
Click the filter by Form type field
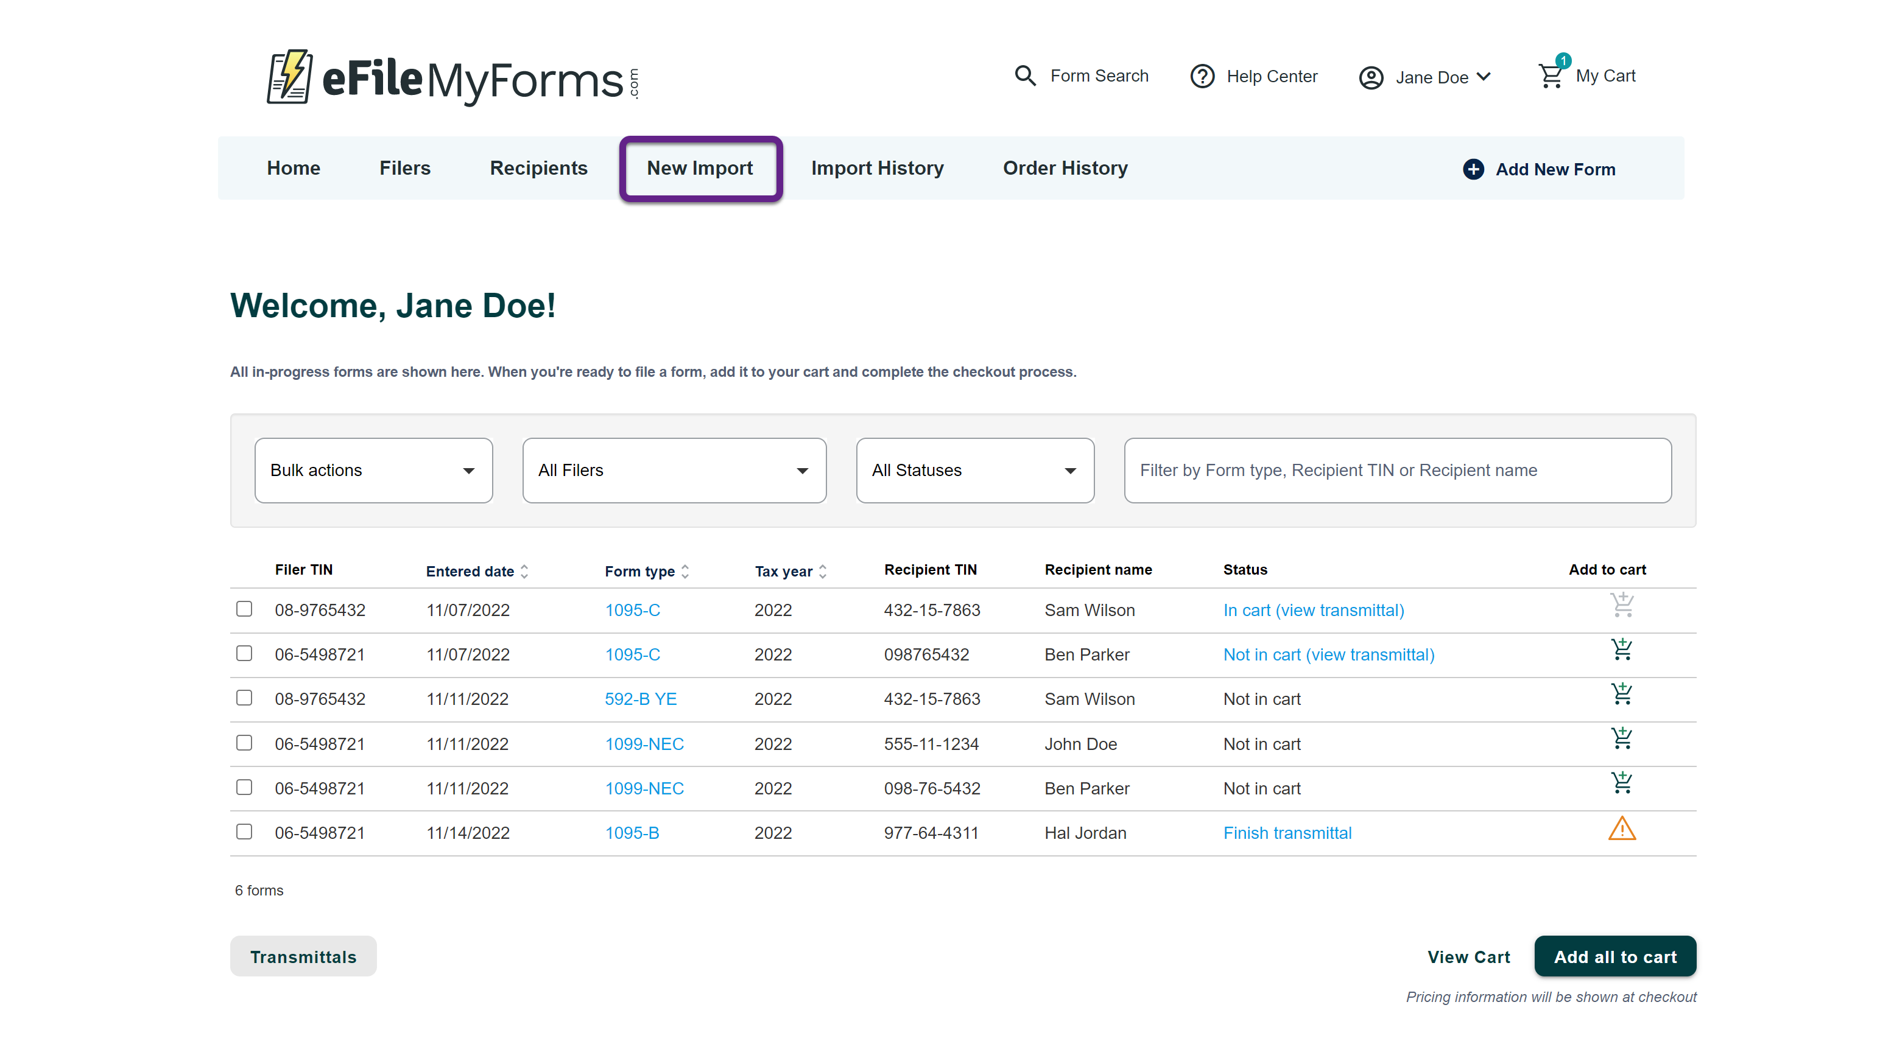[x=1397, y=471]
